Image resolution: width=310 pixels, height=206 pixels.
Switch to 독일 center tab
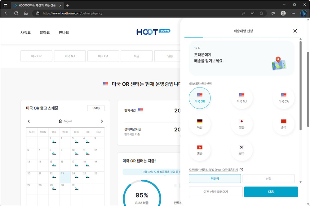tap(137, 56)
